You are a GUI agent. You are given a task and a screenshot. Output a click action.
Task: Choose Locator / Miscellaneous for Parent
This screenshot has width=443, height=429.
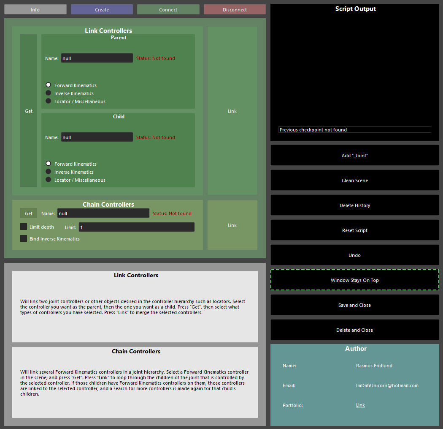(49, 101)
